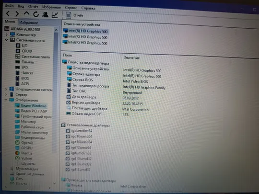Select the Рабочий стол tree item
This screenshot has width=259, height=194.
pyautogui.click(x=29, y=127)
